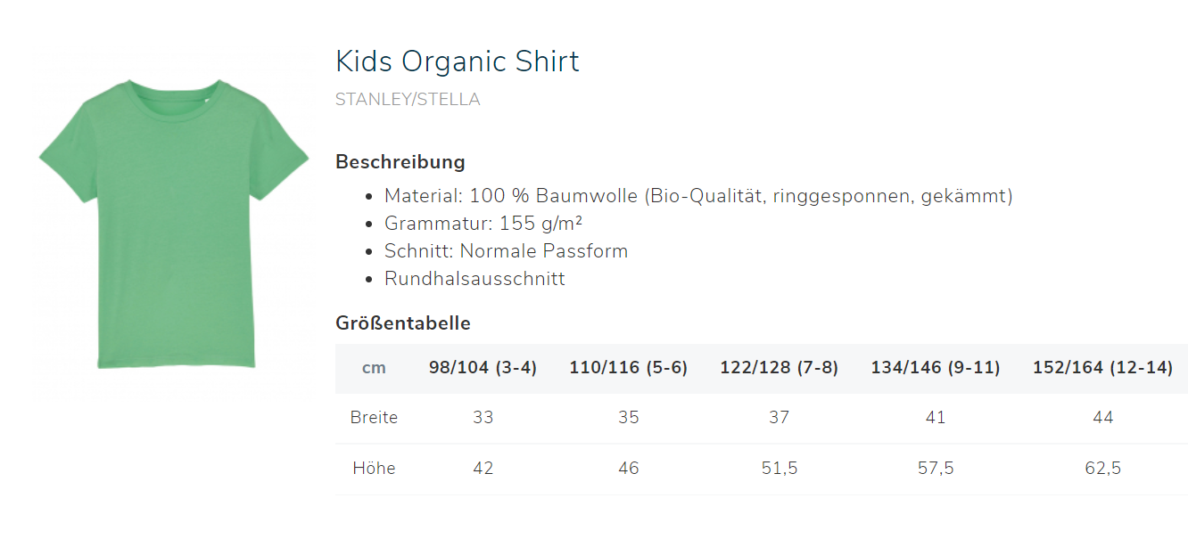Viewport: 1188px width, 539px height.
Task: Select the 152/164 (12-14) size column header
Action: click(1102, 368)
